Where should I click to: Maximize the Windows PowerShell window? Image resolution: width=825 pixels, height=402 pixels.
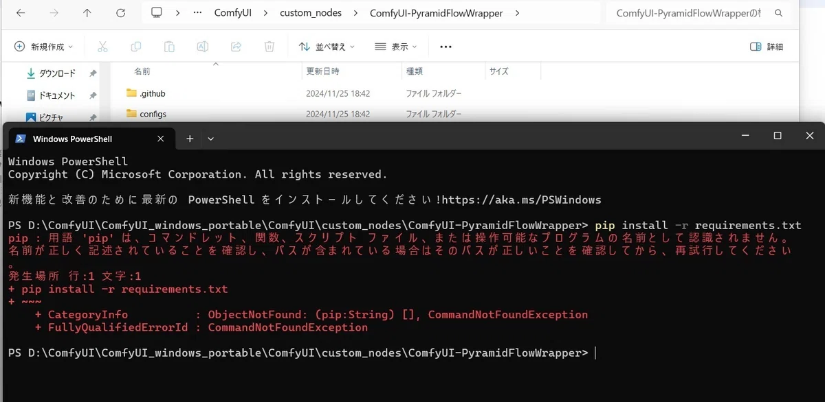point(778,136)
